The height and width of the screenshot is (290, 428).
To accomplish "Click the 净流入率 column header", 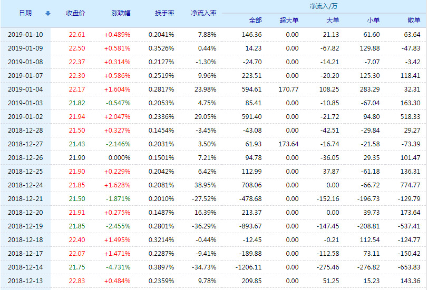I will pos(203,13).
